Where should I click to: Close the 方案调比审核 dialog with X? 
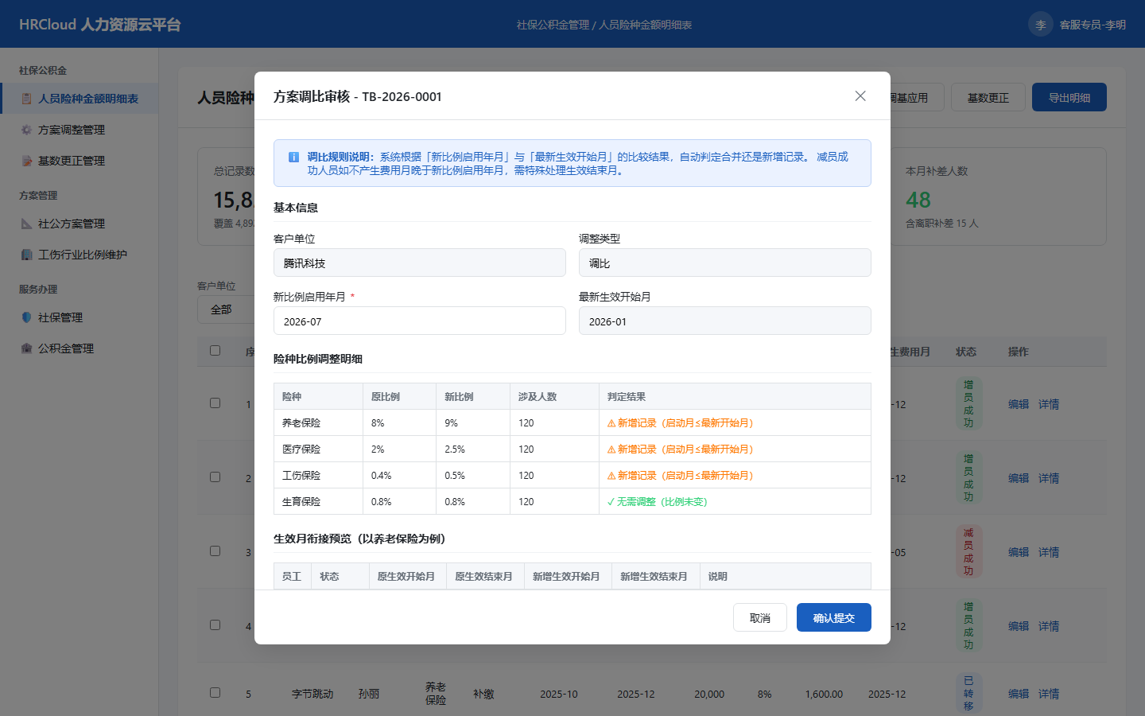[860, 96]
